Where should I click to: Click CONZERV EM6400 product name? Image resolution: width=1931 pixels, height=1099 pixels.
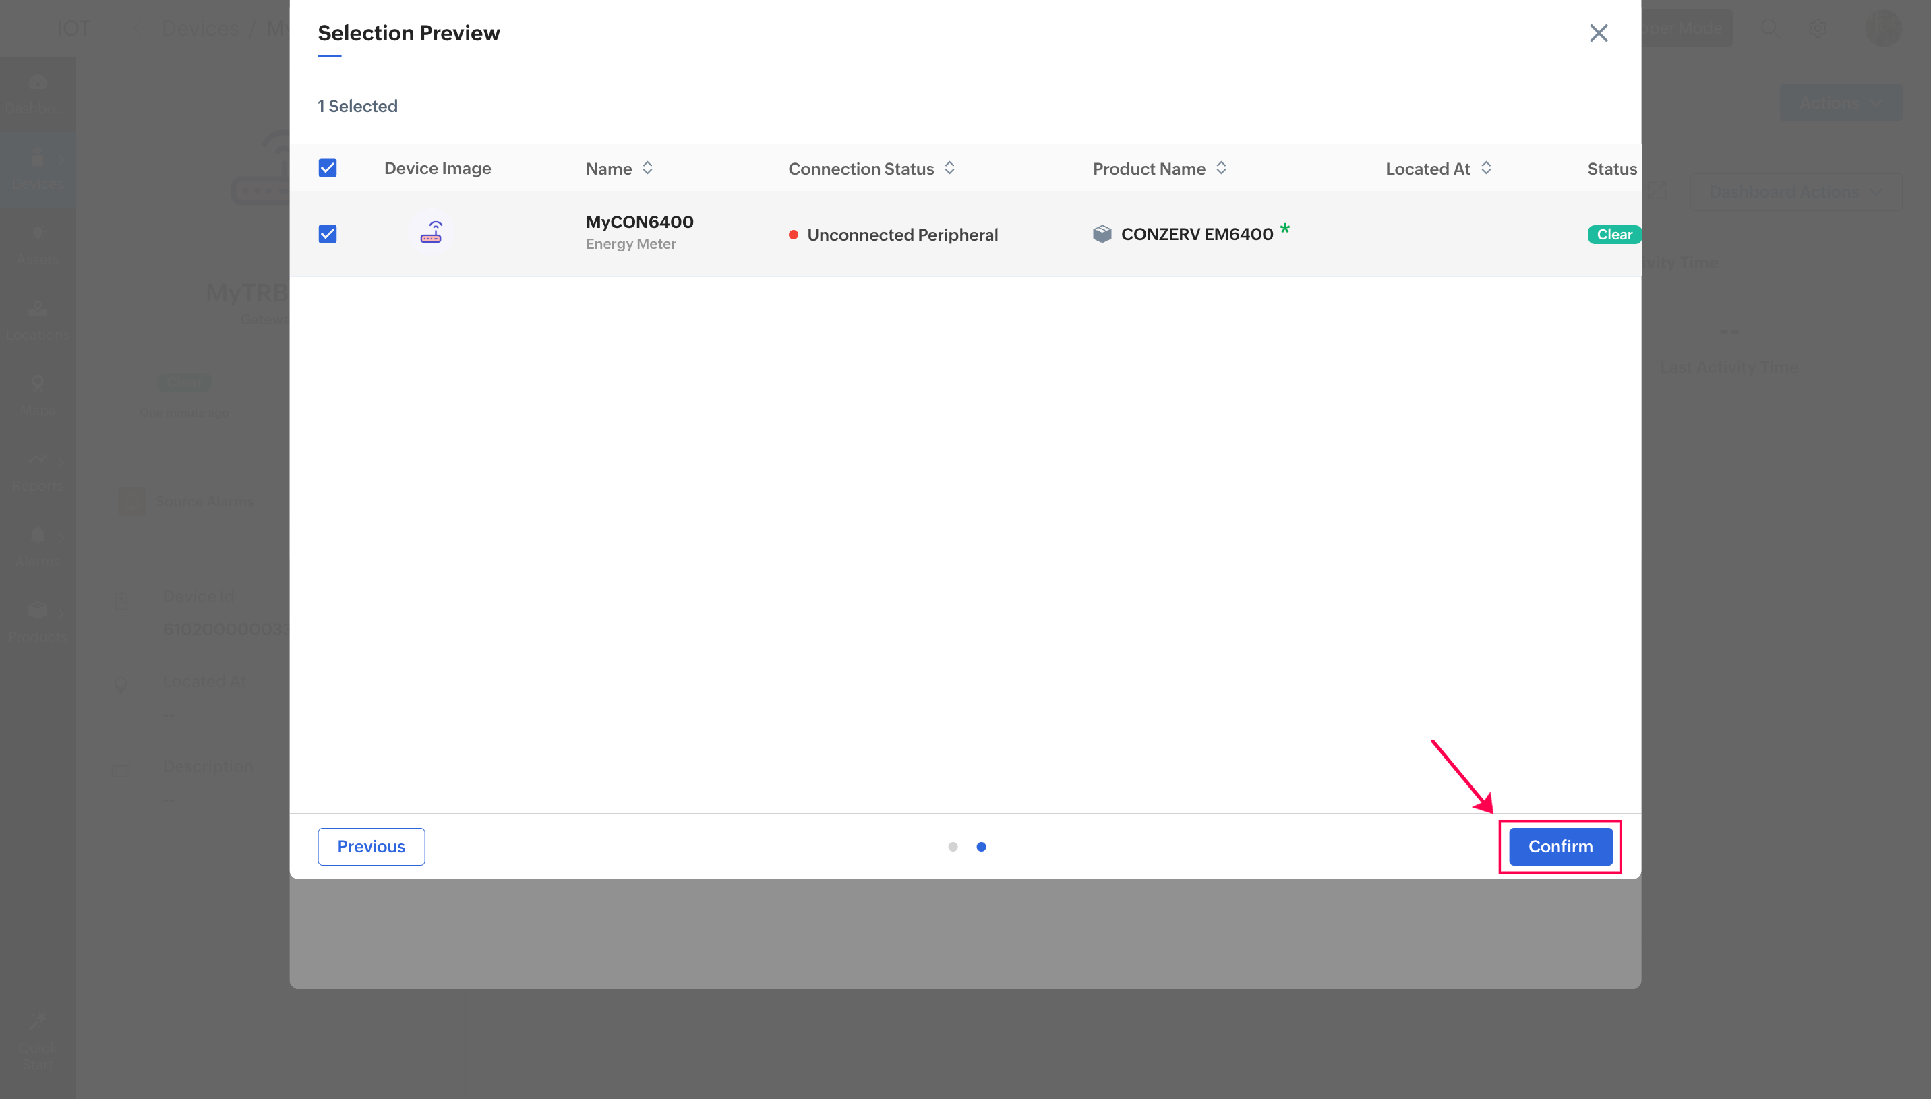tap(1197, 234)
